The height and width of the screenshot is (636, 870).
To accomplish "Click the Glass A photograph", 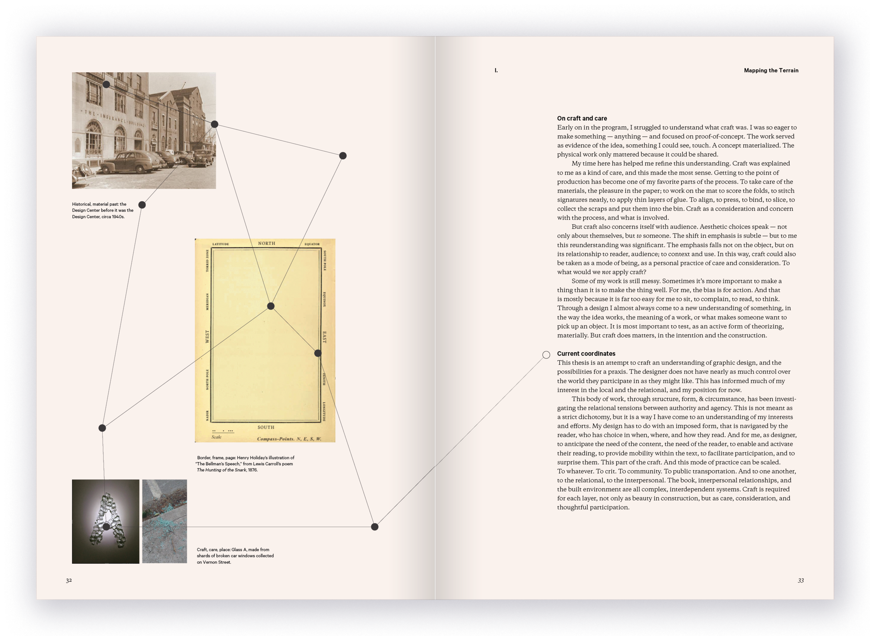I will point(105,521).
